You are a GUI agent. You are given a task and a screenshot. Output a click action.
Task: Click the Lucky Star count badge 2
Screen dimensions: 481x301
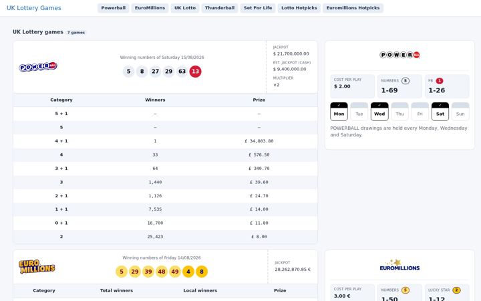(x=456, y=290)
